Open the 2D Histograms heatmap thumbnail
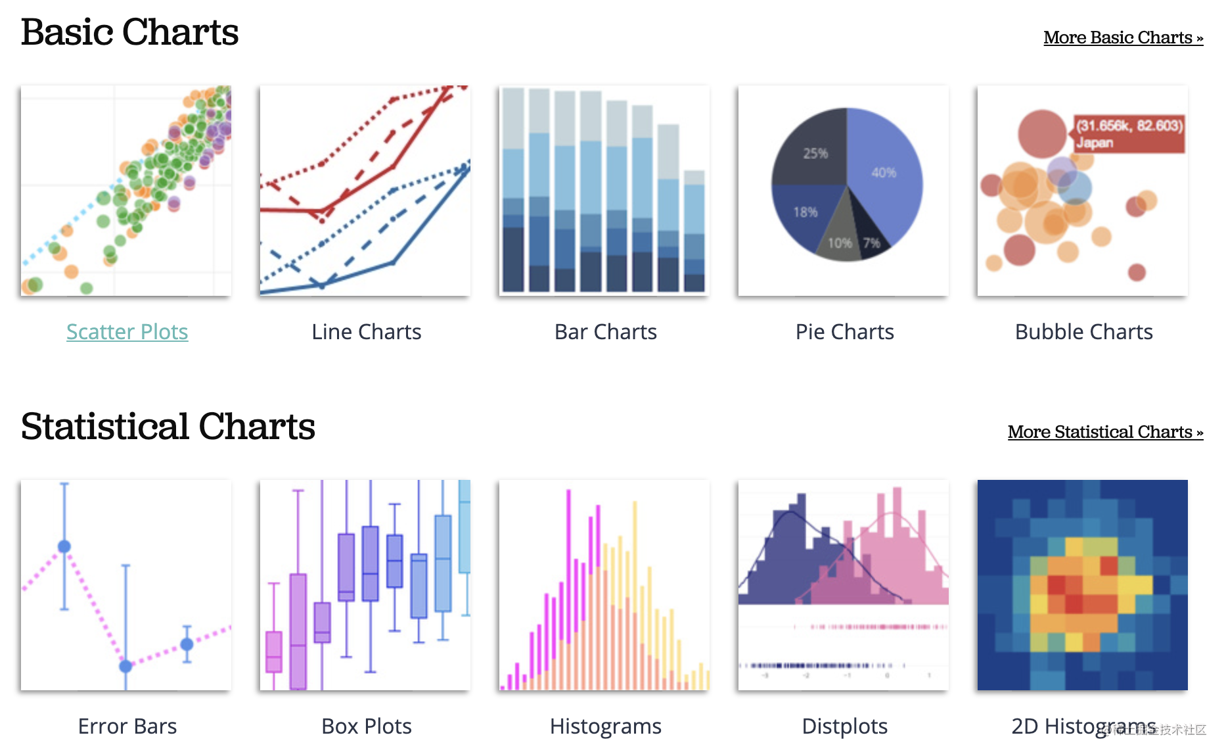The image size is (1226, 756). [1083, 585]
